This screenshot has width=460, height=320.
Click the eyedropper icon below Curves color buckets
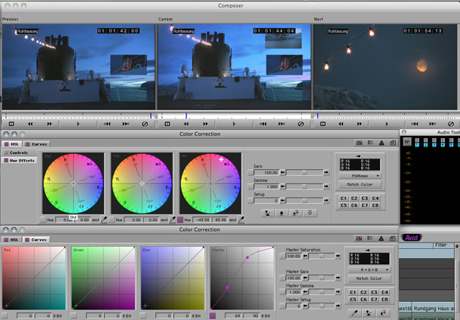[x=354, y=311]
